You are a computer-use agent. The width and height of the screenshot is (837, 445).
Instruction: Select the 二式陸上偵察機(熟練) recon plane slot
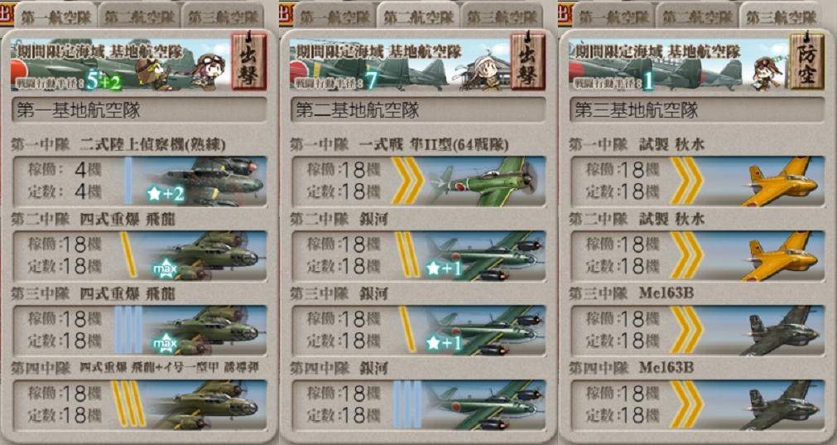[140, 181]
